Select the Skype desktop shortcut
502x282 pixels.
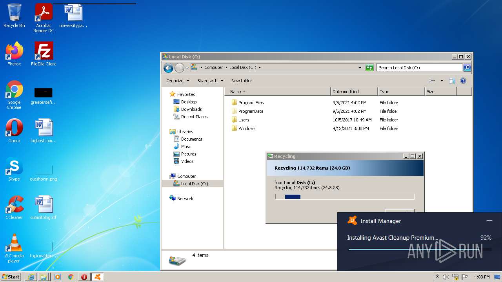click(14, 169)
